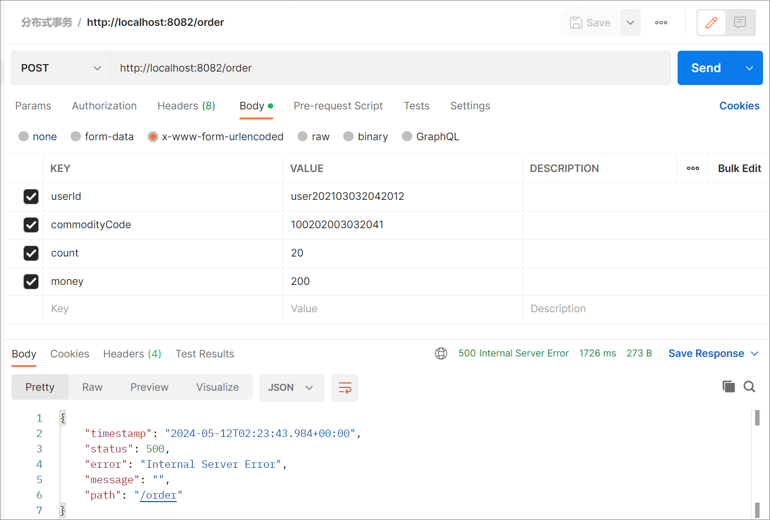Viewport: 770px width, 520px height.
Task: Click the empty Key input field
Action: (163, 309)
